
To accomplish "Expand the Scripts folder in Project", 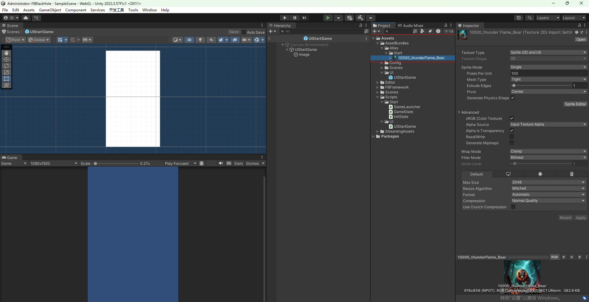I will point(378,97).
